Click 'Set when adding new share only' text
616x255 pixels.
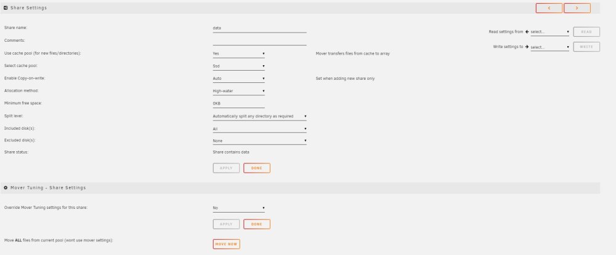pyautogui.click(x=345, y=79)
